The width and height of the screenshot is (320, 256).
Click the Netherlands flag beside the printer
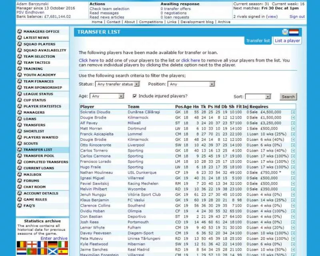click(x=294, y=32)
